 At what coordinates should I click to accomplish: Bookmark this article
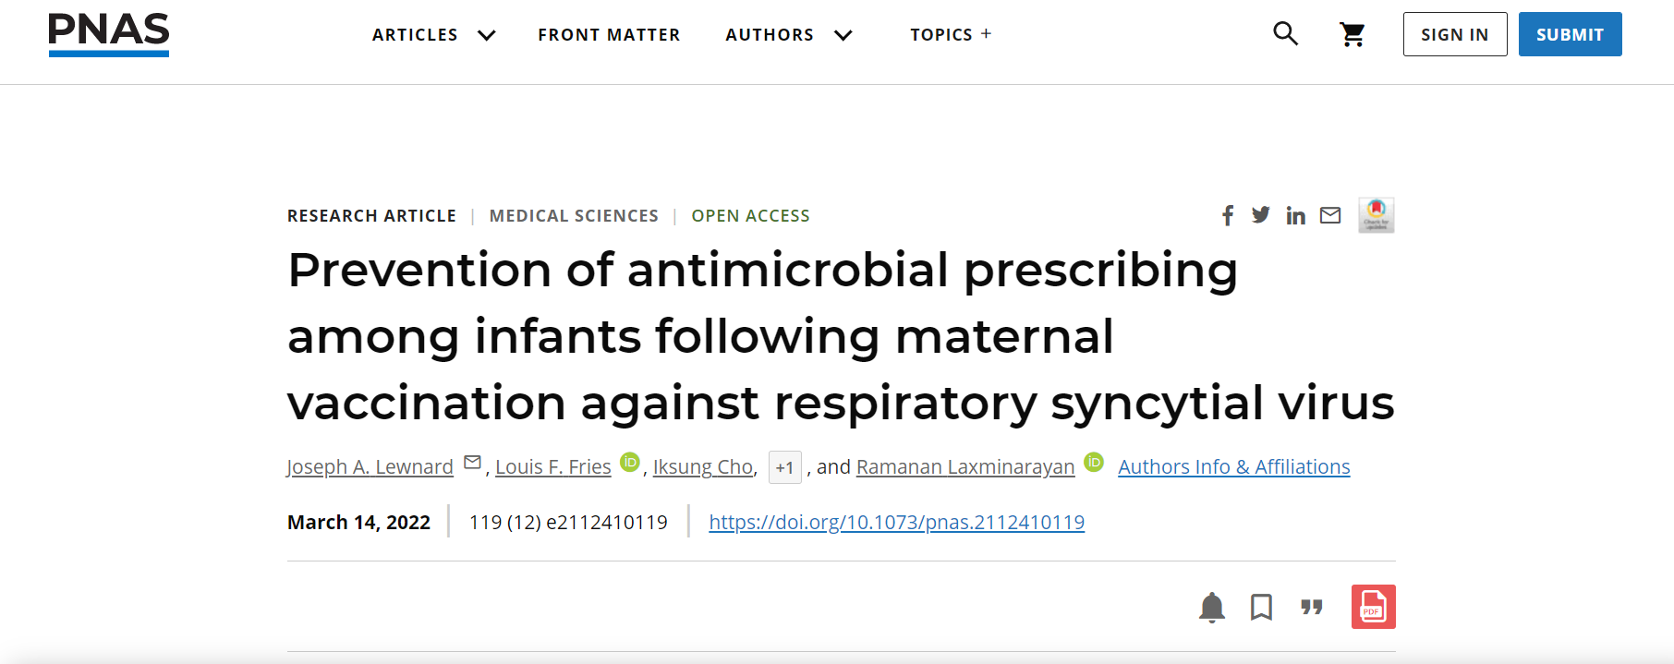pyautogui.click(x=1261, y=608)
